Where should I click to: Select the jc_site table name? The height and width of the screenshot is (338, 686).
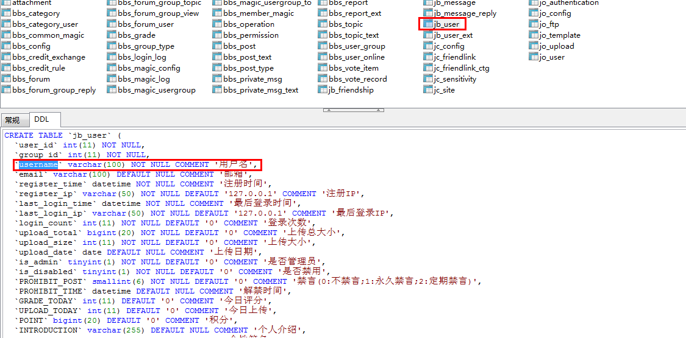pos(444,90)
